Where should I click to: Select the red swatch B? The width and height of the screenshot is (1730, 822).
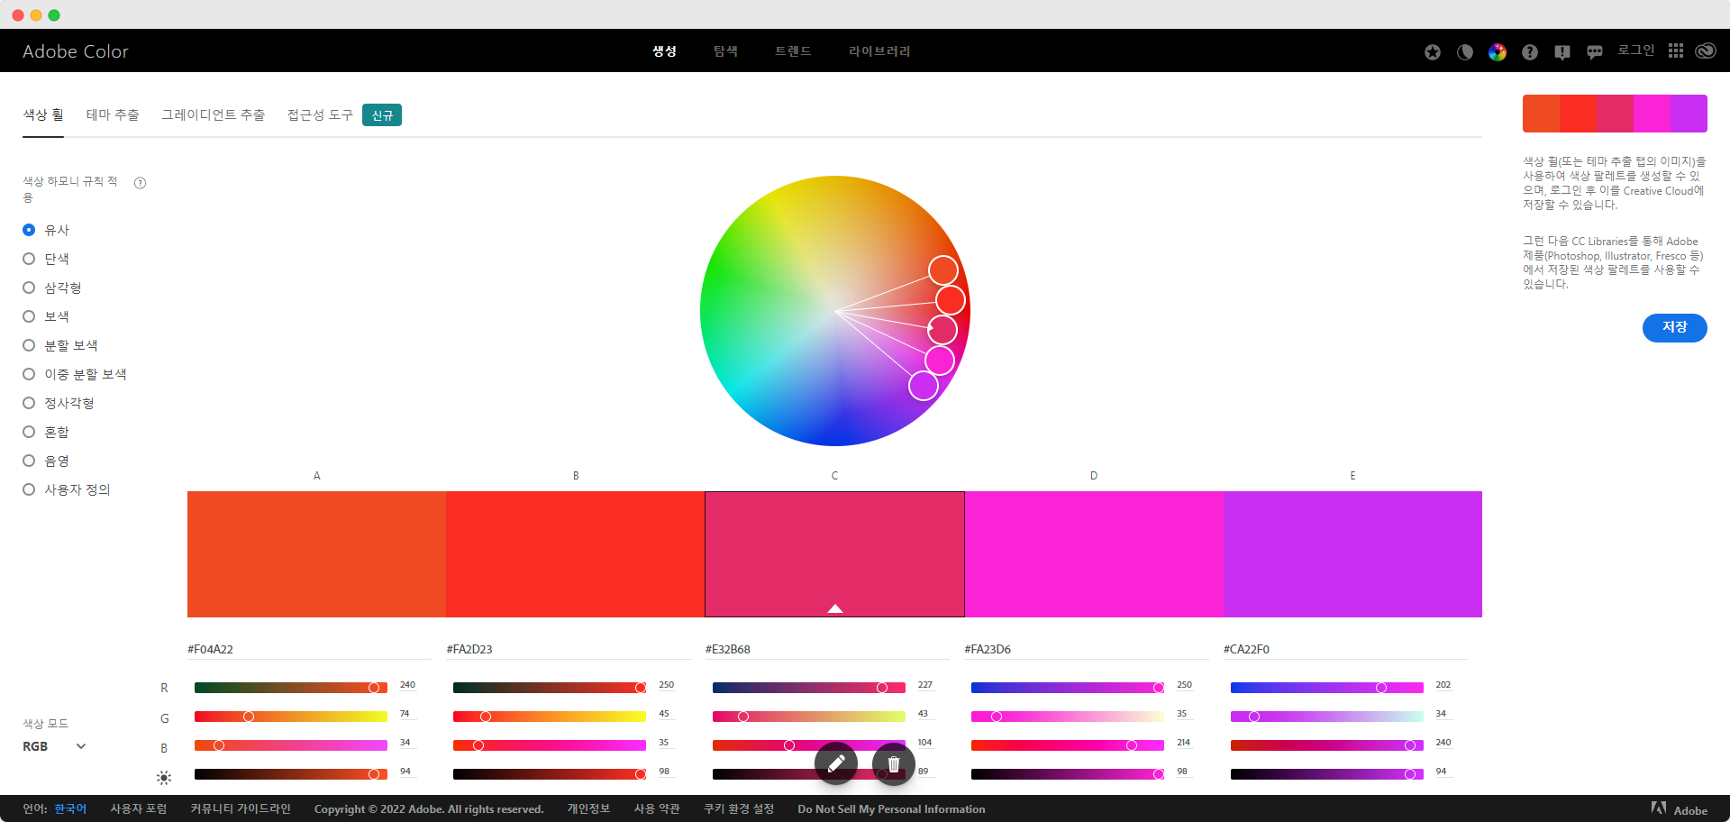(575, 554)
